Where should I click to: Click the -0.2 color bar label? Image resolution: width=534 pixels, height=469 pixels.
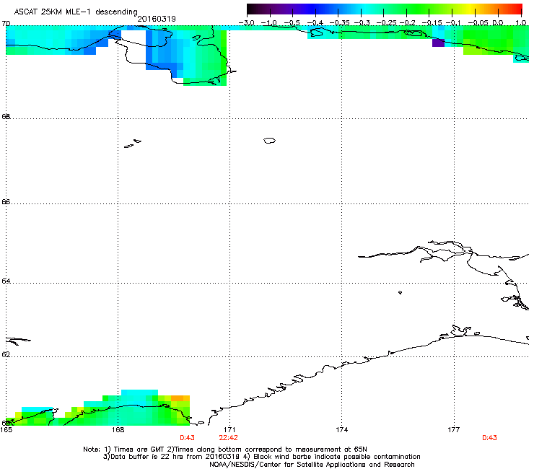407,23
